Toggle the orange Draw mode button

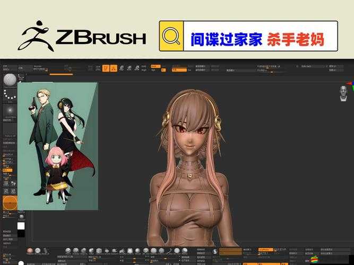114,68
